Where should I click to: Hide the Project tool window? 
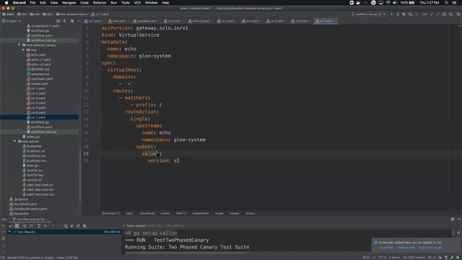click(x=79, y=21)
